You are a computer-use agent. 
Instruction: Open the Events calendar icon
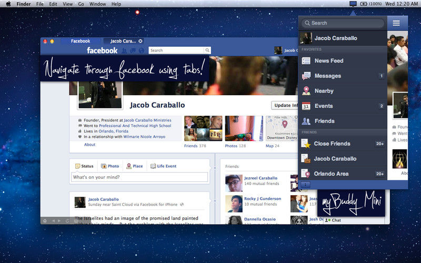coord(306,106)
